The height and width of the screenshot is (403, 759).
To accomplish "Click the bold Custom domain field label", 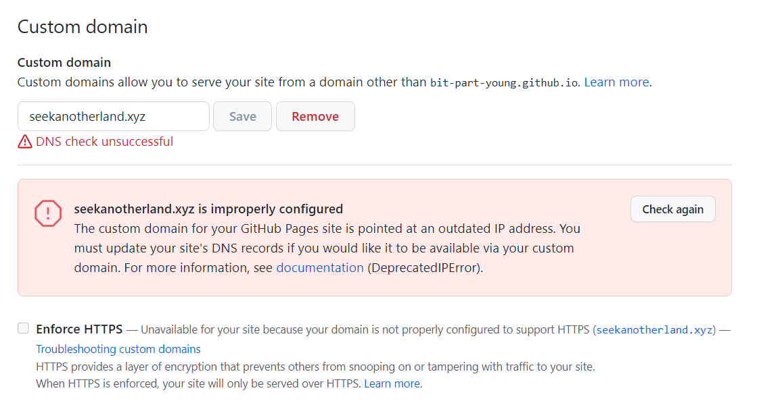I will [64, 63].
